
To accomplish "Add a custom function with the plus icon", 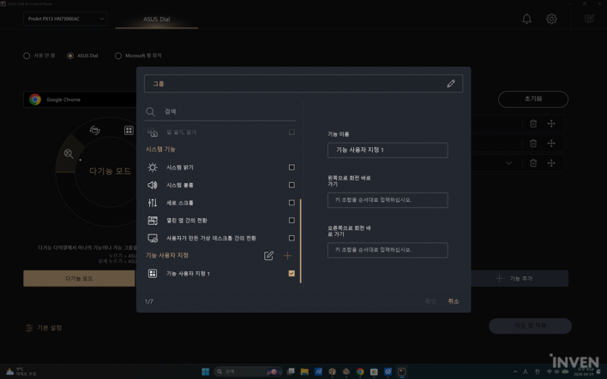I will [287, 256].
